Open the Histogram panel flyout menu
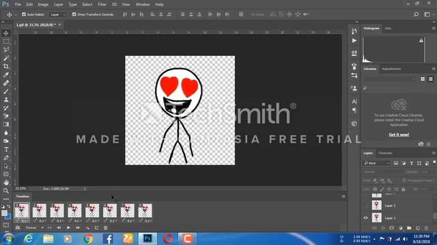Screen dimensions: 437x245 tap(434, 29)
